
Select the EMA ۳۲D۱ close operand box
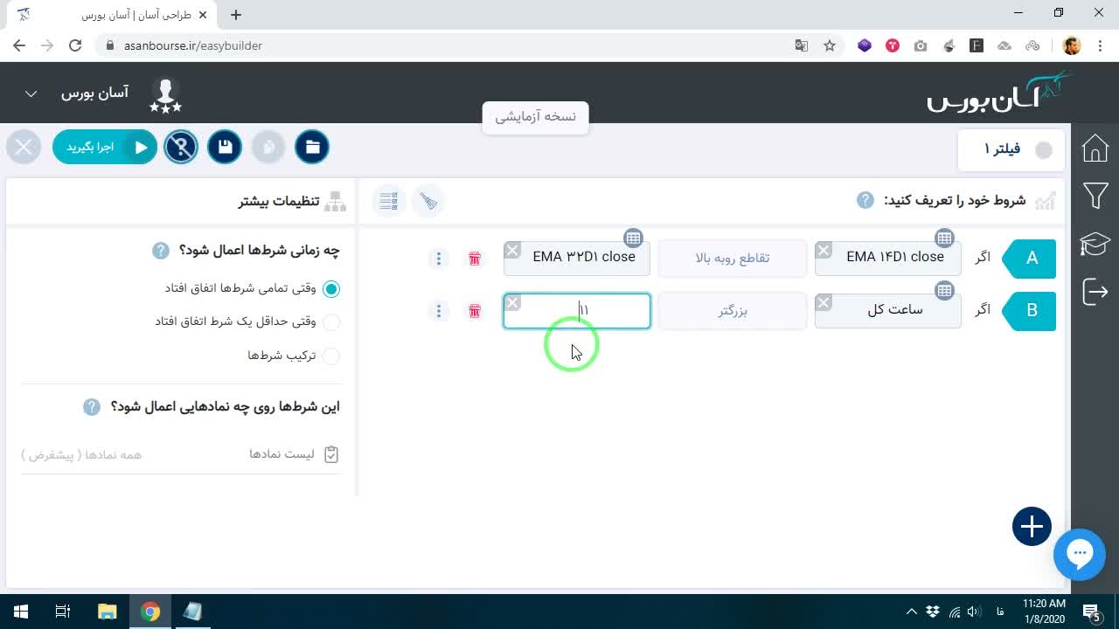point(577,258)
